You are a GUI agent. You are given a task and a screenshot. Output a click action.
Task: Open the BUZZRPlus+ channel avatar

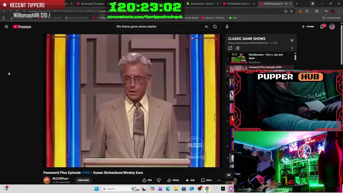tap(47, 180)
